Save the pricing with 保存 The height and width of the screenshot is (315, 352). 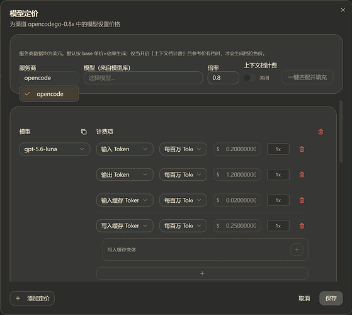point(331,298)
